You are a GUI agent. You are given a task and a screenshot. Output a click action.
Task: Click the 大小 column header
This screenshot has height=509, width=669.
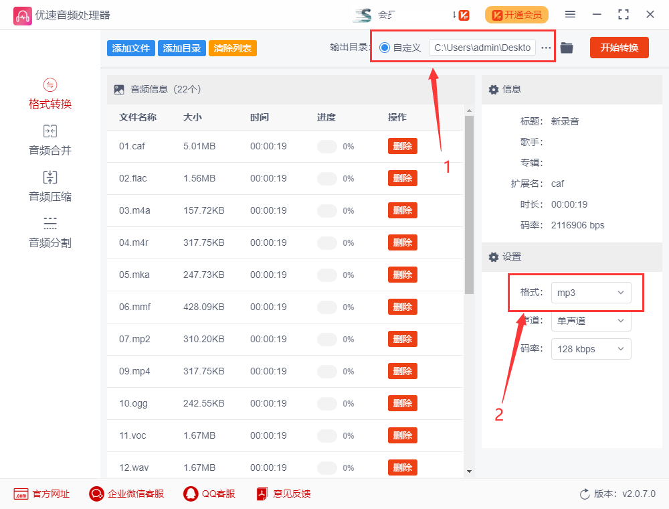pyautogui.click(x=193, y=117)
